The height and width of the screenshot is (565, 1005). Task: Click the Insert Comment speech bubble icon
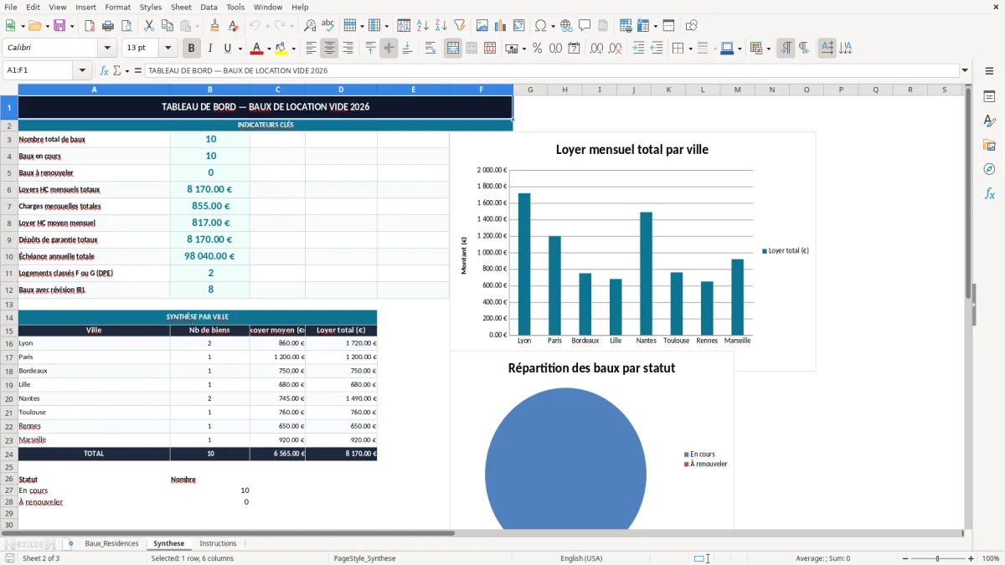pyautogui.click(x=585, y=26)
